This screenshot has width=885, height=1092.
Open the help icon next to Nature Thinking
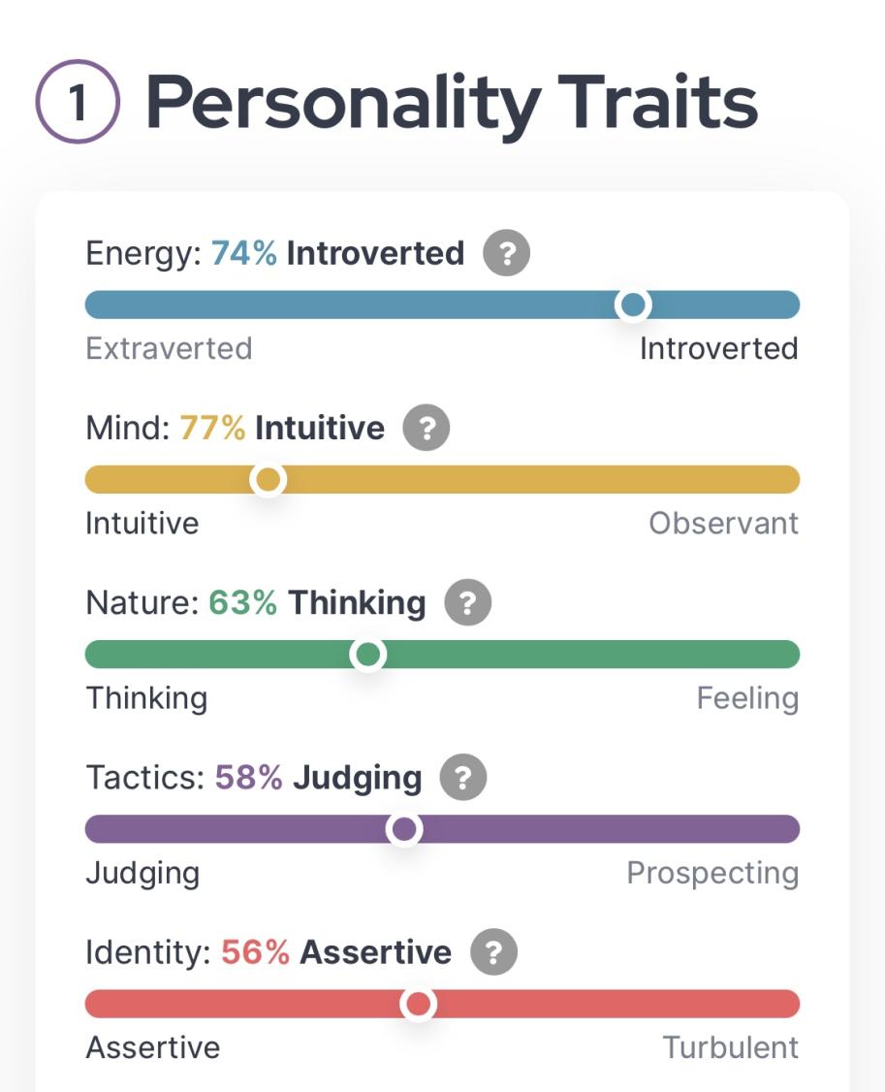click(467, 603)
